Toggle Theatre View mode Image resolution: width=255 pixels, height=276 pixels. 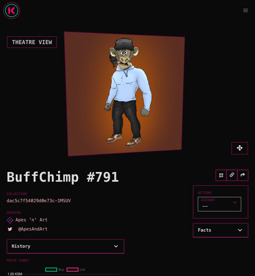[x=32, y=42]
